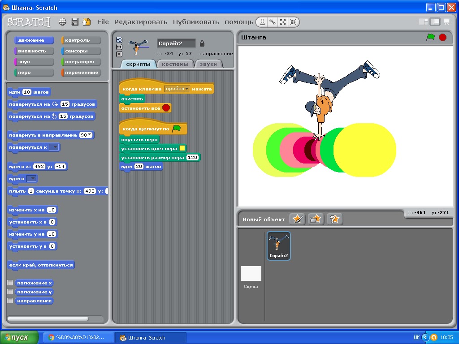Screen dimensions: 459x344
Task: Switch to the звуки tab
Action: [x=208, y=64]
